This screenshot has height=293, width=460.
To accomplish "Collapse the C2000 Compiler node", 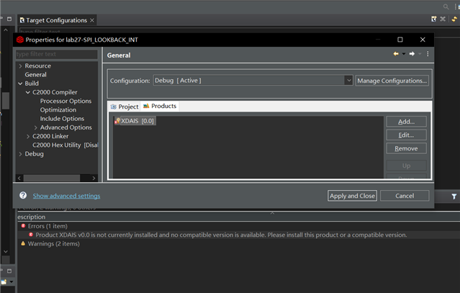I will [28, 92].
